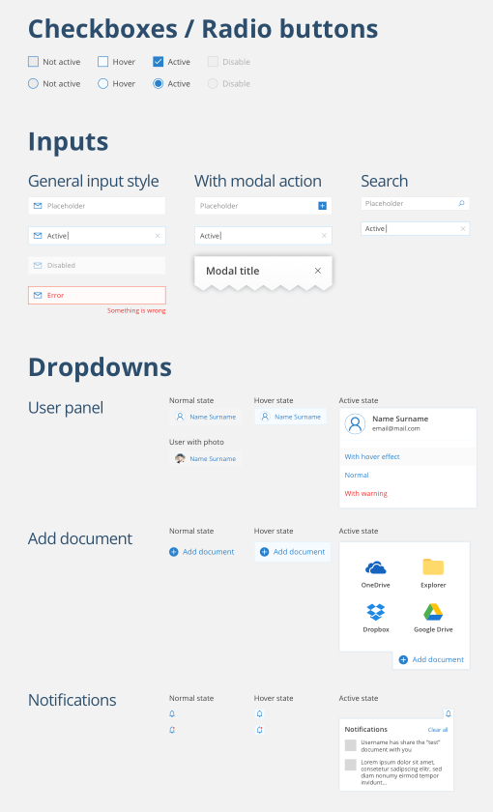493x812 pixels.
Task: Click normal-state bell icon with red badge
Action: (172, 730)
